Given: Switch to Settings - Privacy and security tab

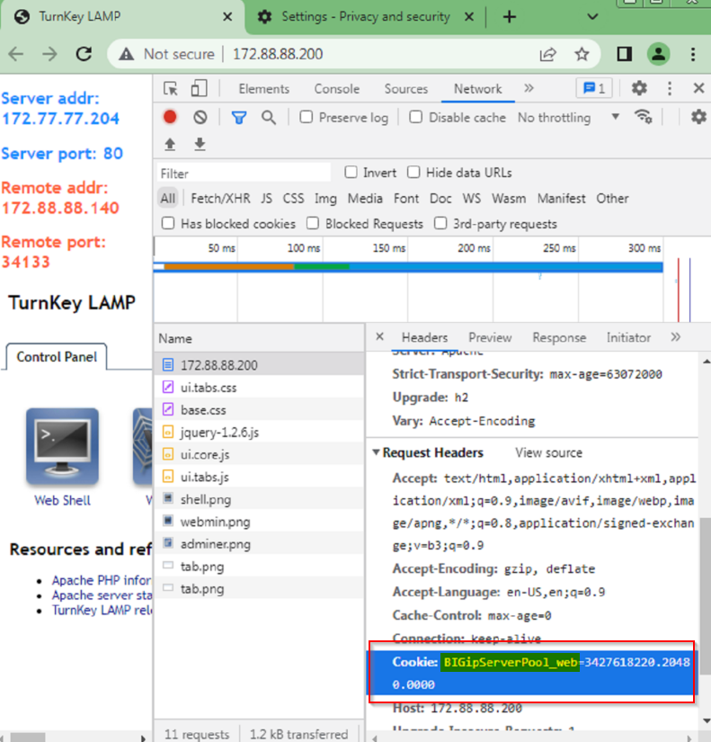Looking at the screenshot, I should (x=365, y=17).
